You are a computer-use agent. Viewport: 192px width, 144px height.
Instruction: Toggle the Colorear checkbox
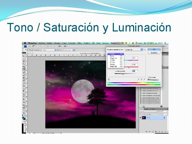point(148,77)
